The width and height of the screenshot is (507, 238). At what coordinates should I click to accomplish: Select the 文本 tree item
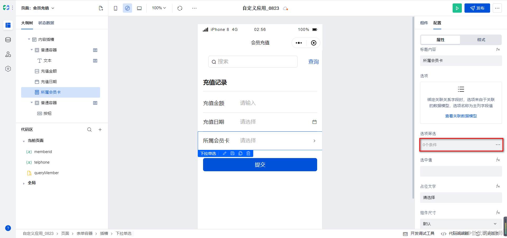[x=60, y=61]
